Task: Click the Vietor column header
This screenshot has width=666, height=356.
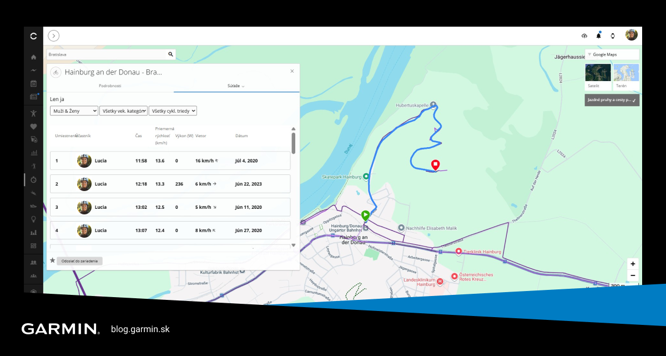Action: (201, 136)
